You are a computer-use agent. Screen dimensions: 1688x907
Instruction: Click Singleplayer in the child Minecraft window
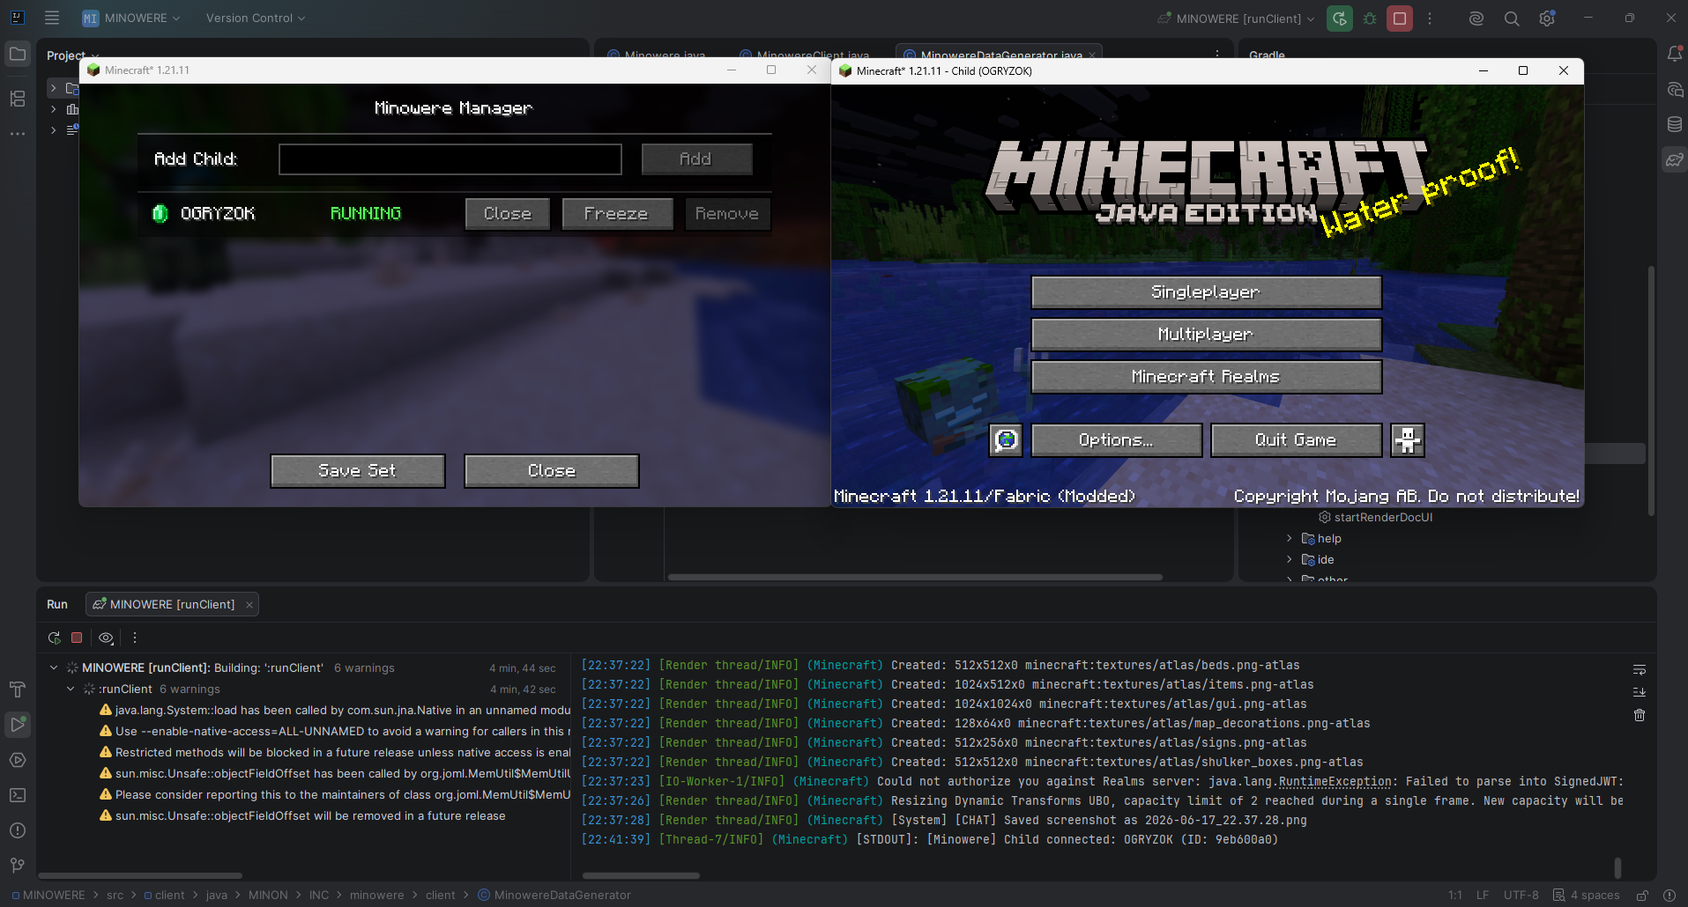[1206, 292]
